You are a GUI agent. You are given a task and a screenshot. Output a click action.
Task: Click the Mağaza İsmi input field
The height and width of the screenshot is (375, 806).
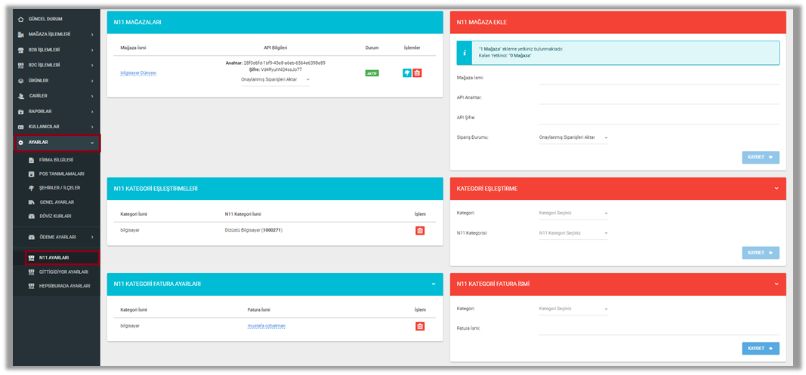[659, 78]
